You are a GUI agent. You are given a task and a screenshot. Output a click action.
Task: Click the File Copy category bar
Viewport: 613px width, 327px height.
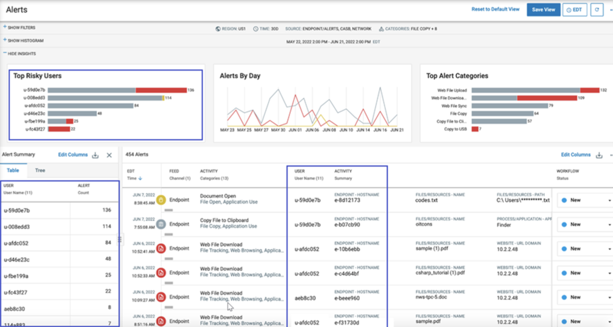point(502,113)
